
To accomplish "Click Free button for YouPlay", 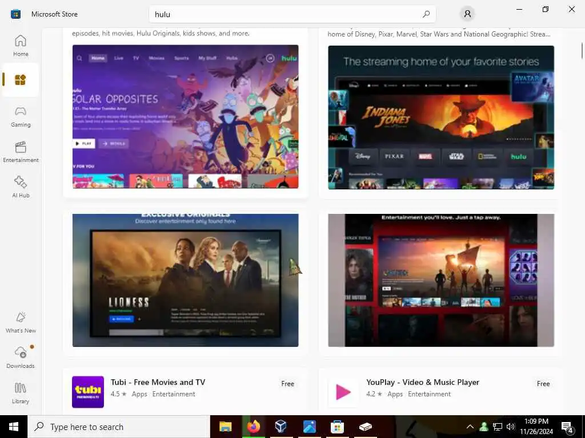I will click(x=543, y=384).
